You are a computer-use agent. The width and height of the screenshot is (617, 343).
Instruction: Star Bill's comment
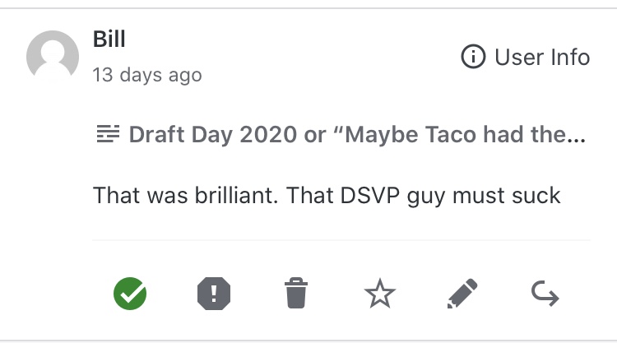[x=379, y=293]
